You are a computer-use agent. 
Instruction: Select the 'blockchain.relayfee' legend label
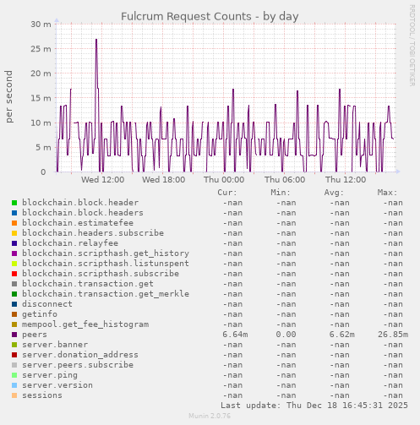click(x=70, y=243)
